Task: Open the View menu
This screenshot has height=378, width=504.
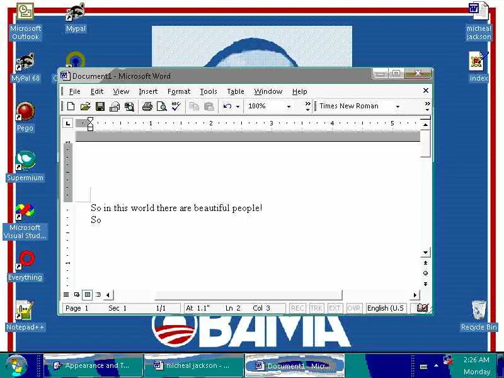Action: (x=121, y=91)
